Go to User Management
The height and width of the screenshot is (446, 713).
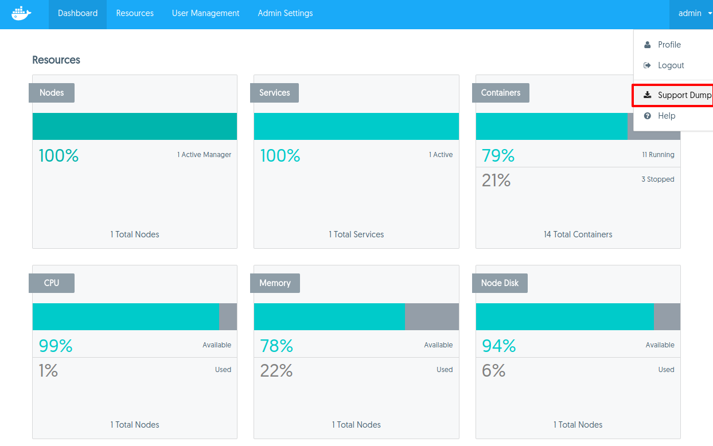tap(205, 14)
